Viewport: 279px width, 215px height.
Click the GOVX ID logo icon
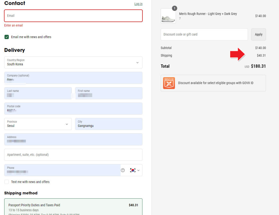point(169,83)
